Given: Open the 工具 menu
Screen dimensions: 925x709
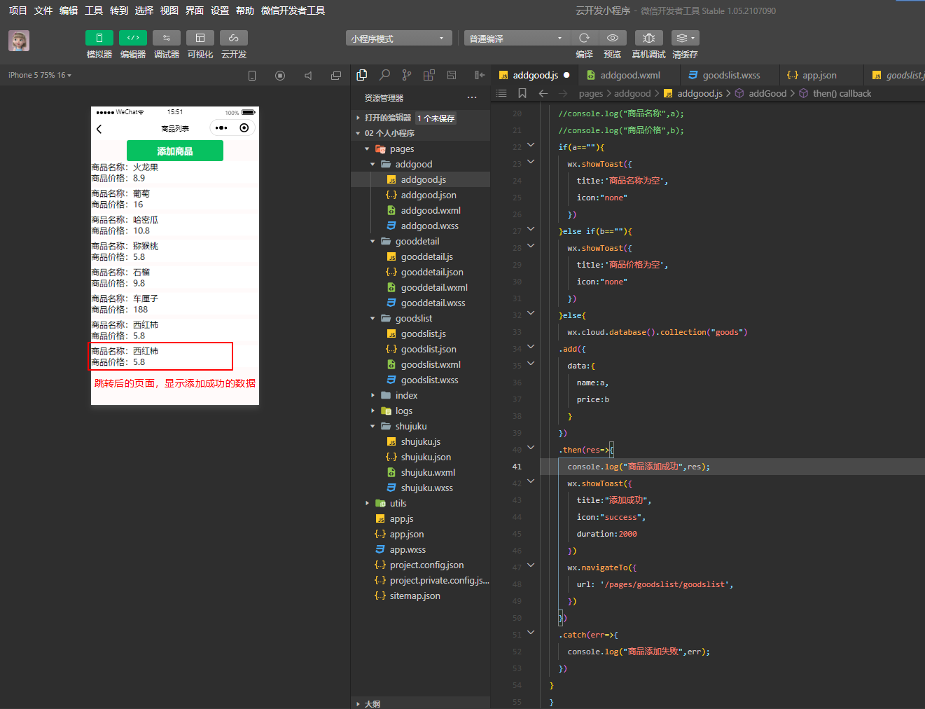Looking at the screenshot, I should pyautogui.click(x=94, y=11).
